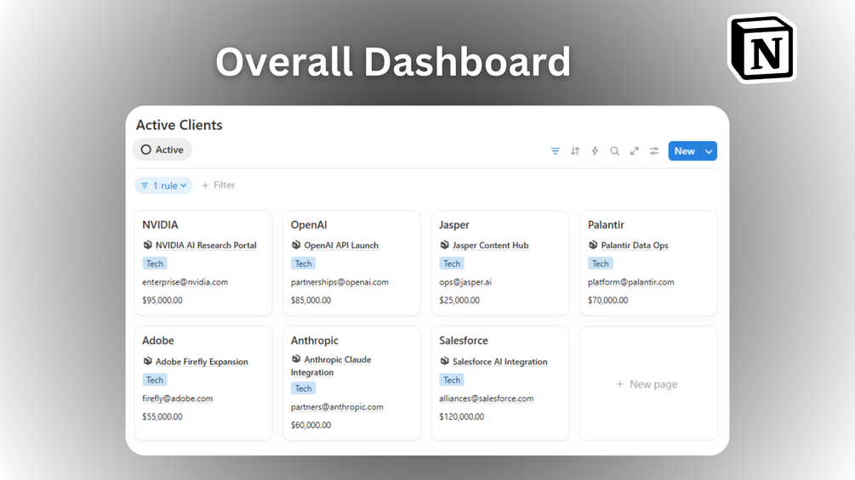Click the Tech tag on Salesforce card

click(452, 380)
